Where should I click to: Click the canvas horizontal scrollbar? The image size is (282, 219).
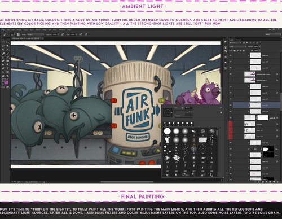point(127,182)
